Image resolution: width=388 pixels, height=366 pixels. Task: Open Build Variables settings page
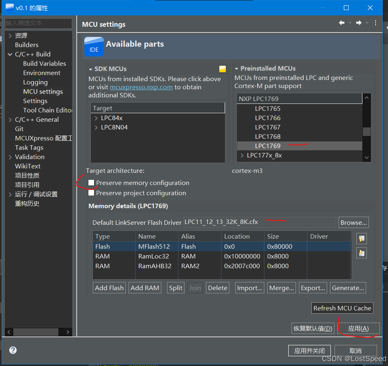click(45, 64)
